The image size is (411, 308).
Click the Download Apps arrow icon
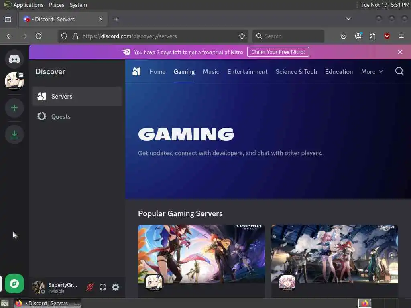click(x=14, y=134)
